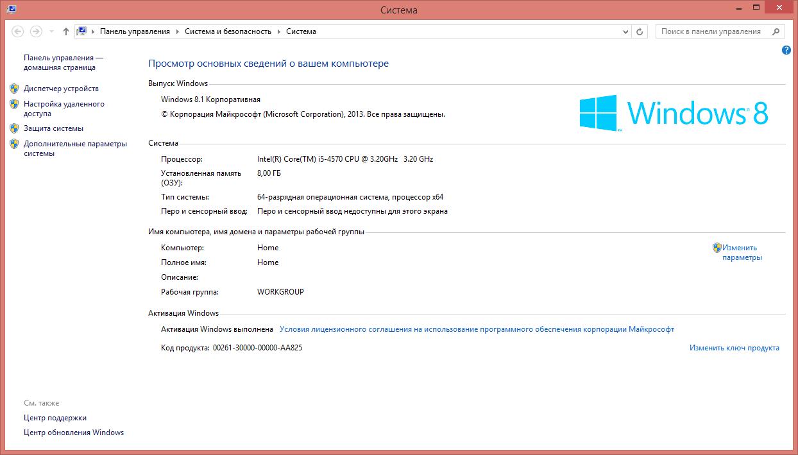Open Microsoft license terms link
This screenshot has height=455, width=798.
pos(477,329)
